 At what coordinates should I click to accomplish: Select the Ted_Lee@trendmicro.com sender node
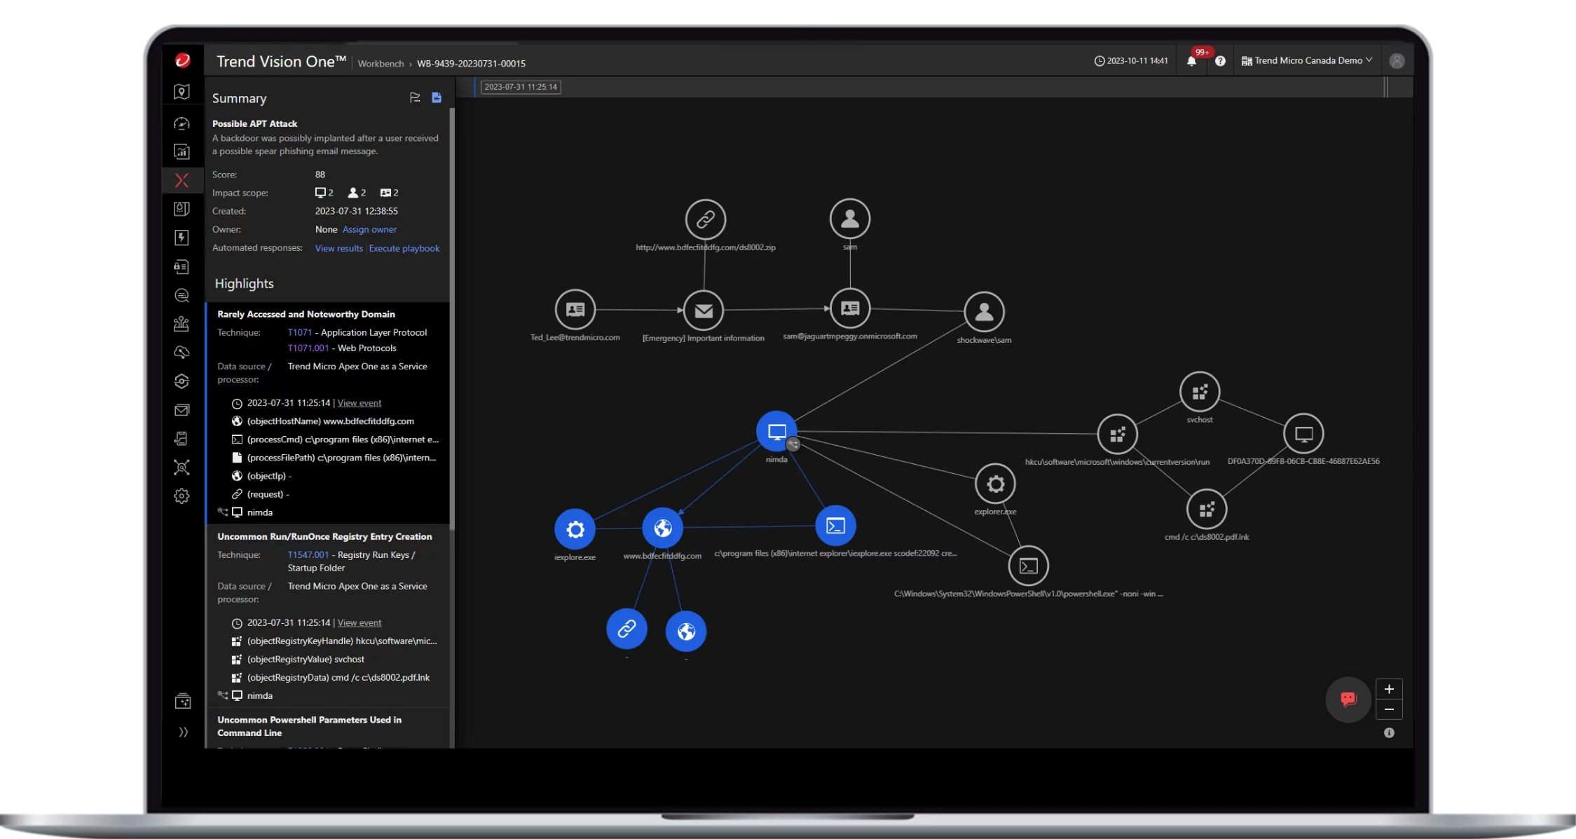coord(575,309)
